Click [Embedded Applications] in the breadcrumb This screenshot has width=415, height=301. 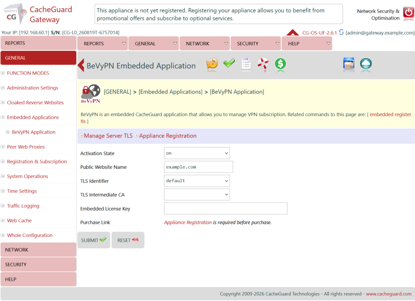point(171,92)
